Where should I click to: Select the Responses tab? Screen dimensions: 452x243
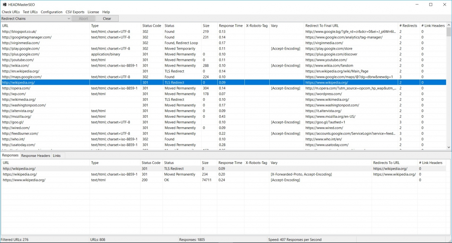point(10,155)
